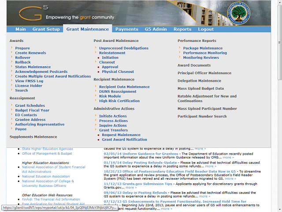Screen dimensions: 282x212
Task: Open Payee under Reassignment
Action: pyautogui.click(x=21, y=129)
